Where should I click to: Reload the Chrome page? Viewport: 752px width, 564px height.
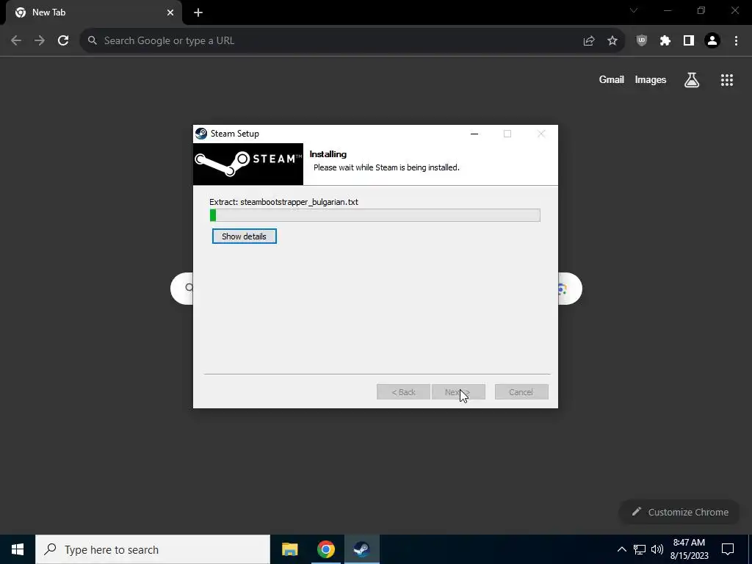coord(63,41)
